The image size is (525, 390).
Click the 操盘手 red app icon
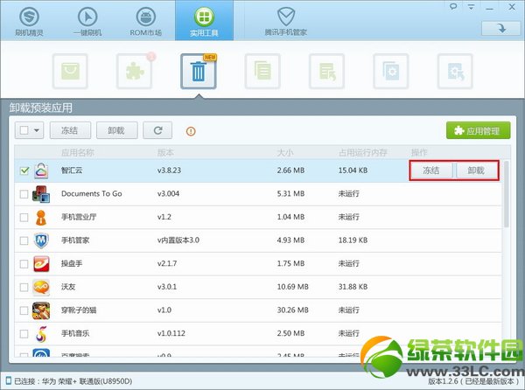point(41,264)
